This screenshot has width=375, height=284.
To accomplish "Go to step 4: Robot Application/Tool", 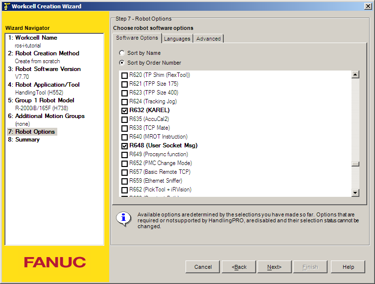I will (x=44, y=84).
